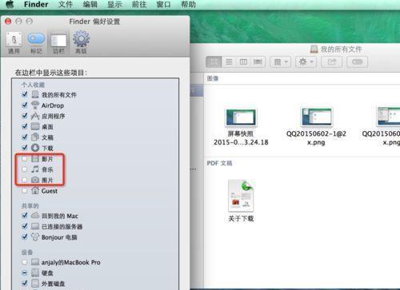This screenshot has width=400, height=290.
Task: Open the Apple menu
Action: tap(10, 4)
